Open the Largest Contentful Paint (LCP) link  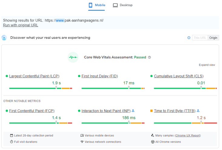34,76
